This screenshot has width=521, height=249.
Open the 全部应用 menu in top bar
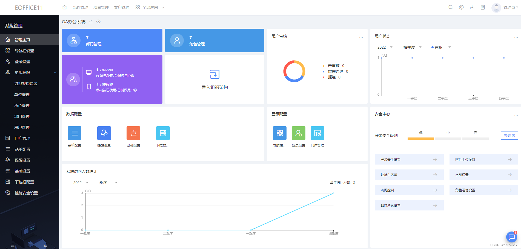click(x=150, y=7)
